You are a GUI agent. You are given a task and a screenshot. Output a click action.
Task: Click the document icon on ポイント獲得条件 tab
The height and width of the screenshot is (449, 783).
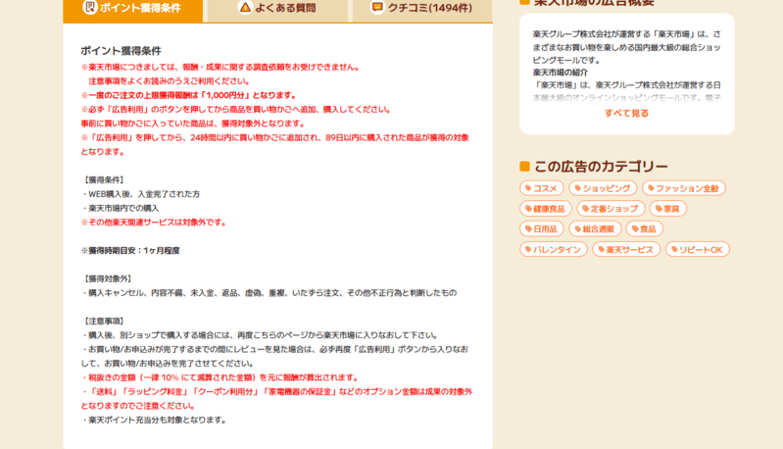(90, 8)
